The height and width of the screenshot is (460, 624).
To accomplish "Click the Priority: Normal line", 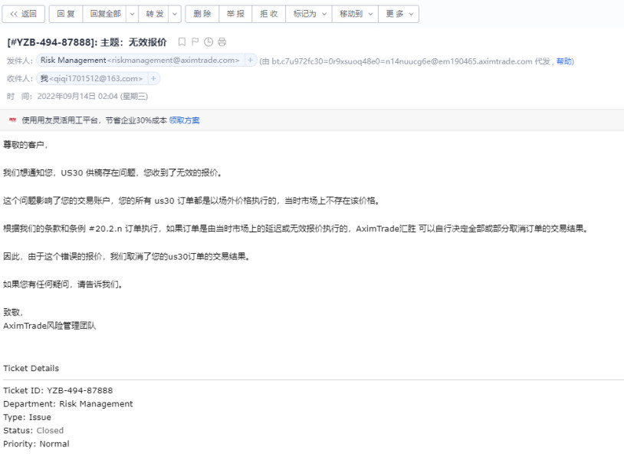I will coord(36,444).
